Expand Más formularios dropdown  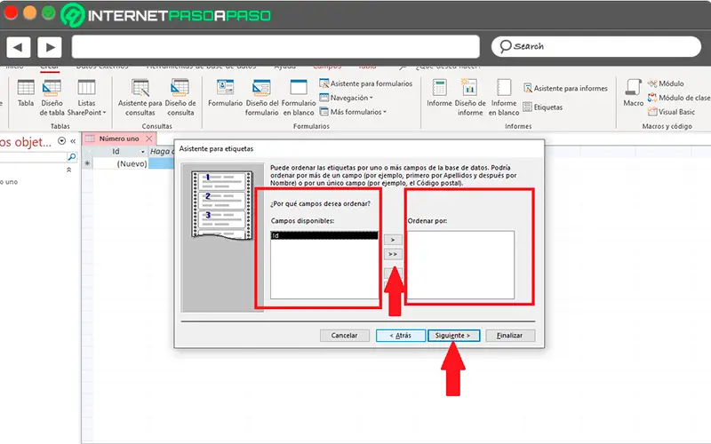coord(353,112)
